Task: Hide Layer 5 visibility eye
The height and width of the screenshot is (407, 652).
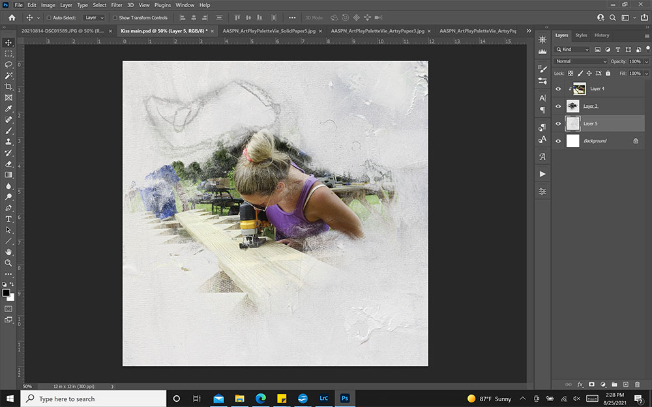Action: [x=559, y=124]
